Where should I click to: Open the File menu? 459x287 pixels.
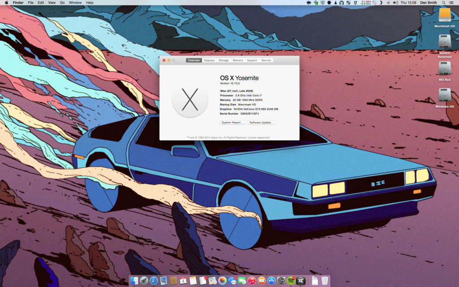(x=30, y=3)
